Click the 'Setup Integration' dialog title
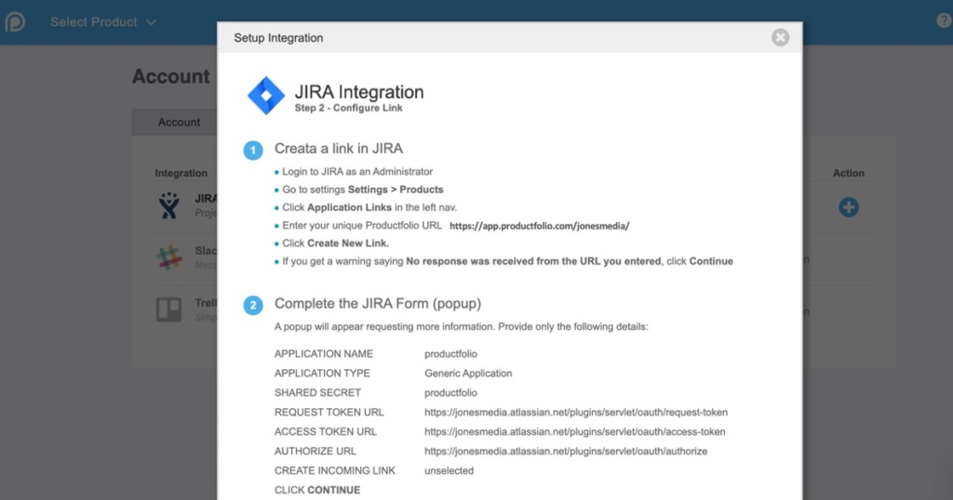Image resolution: width=953 pixels, height=500 pixels. [278, 37]
